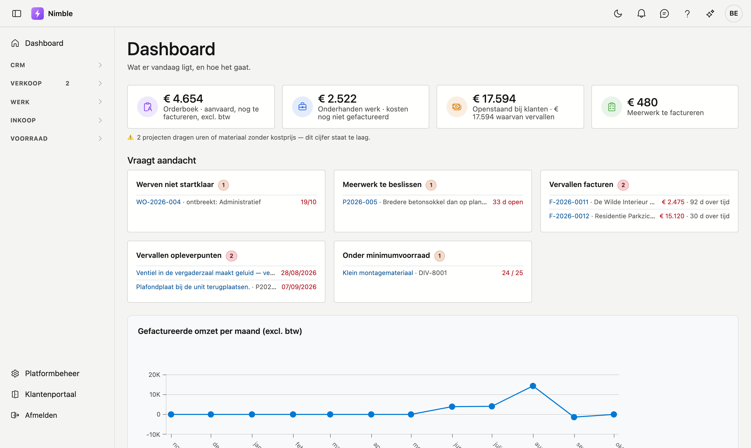The height and width of the screenshot is (448, 751).
Task: Click the orange Openstaand bij klanten icon
Action: click(x=457, y=107)
